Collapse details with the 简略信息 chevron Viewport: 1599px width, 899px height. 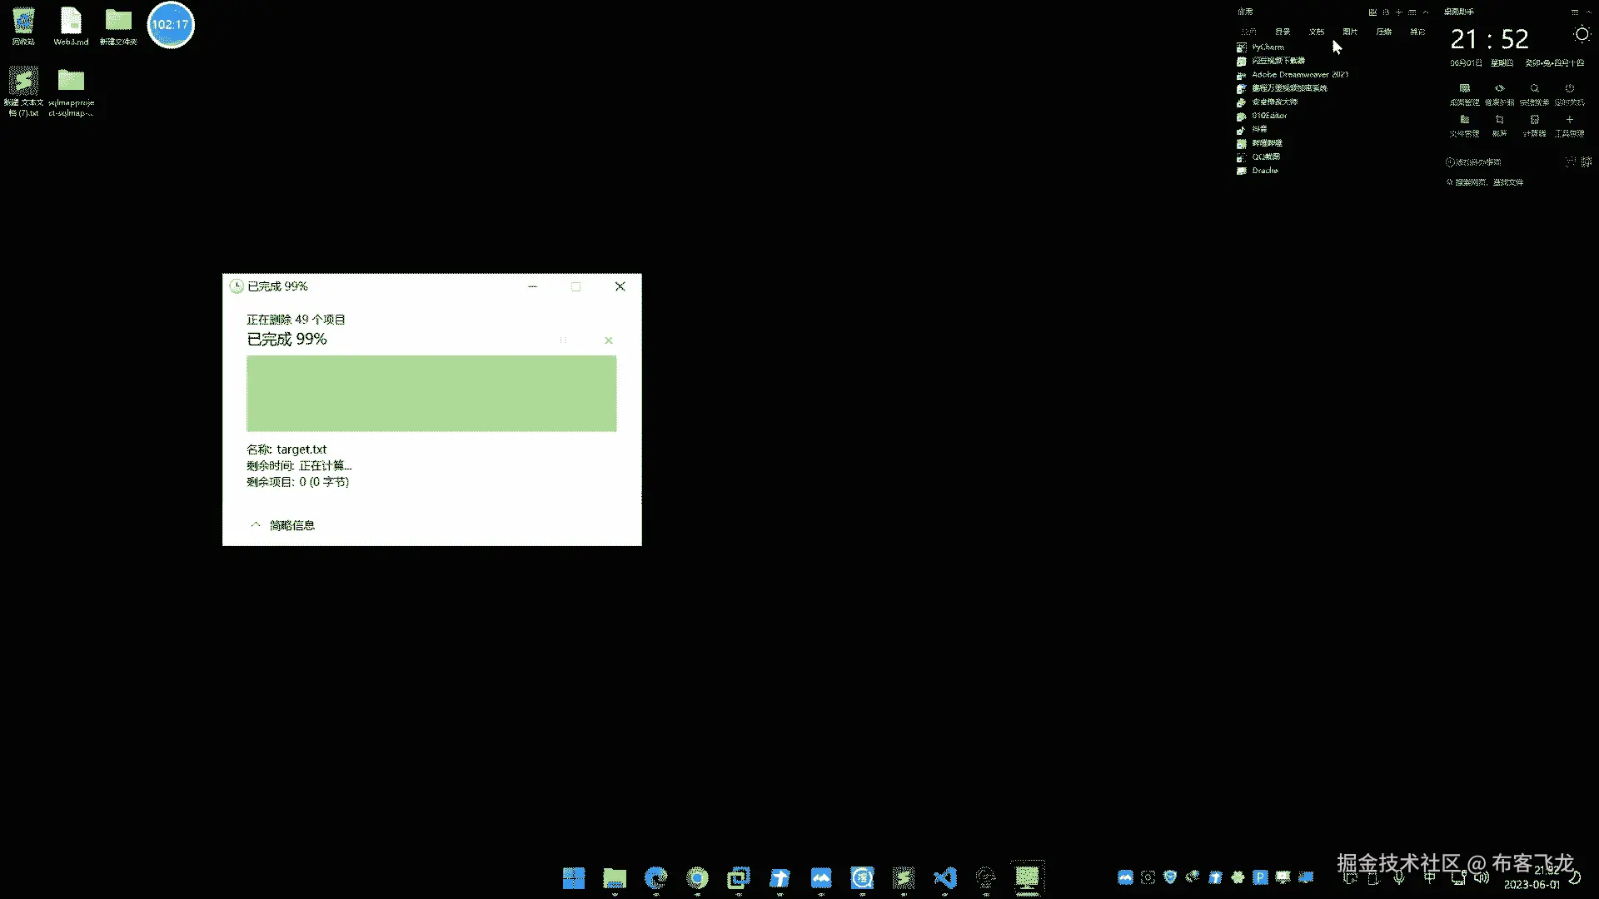[x=256, y=525]
